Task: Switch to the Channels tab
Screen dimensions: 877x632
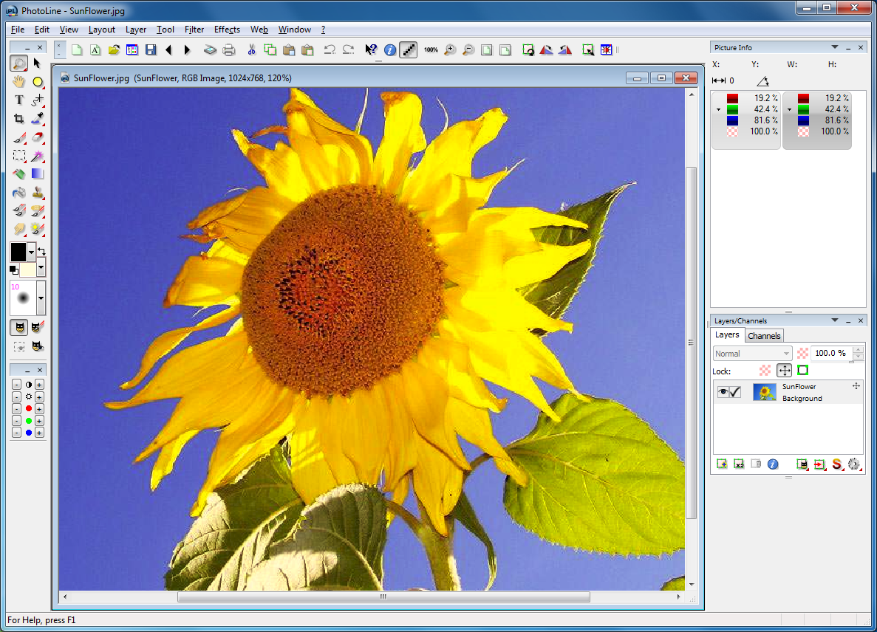Action: (764, 336)
